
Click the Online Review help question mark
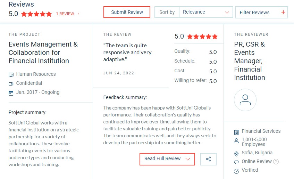tap(276, 162)
